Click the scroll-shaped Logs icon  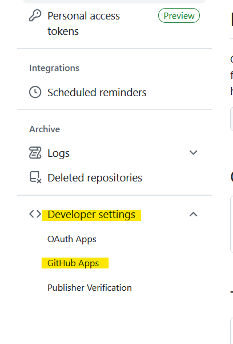(x=35, y=153)
